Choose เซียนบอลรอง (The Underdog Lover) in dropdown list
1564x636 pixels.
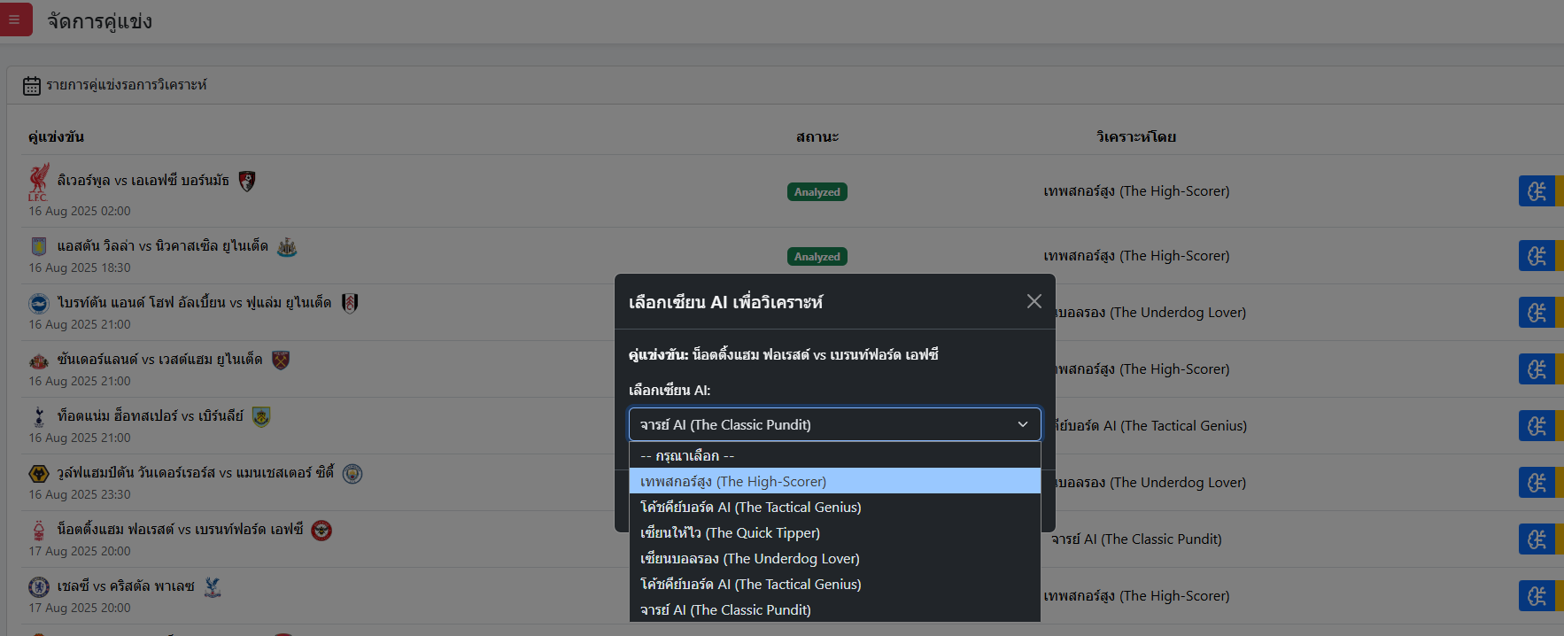(834, 558)
